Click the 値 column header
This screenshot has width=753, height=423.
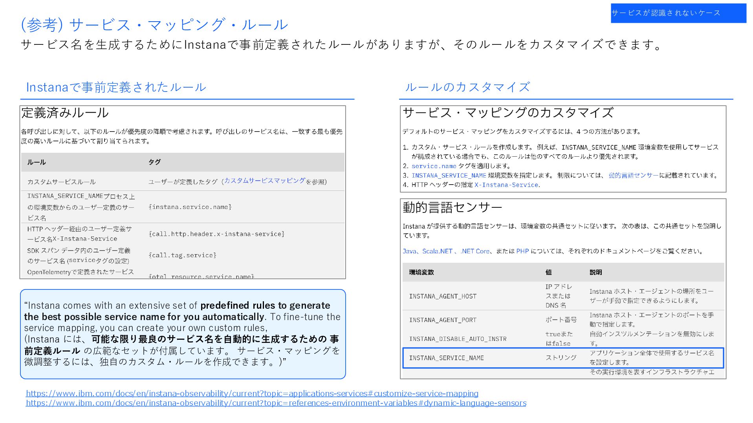[x=548, y=272]
